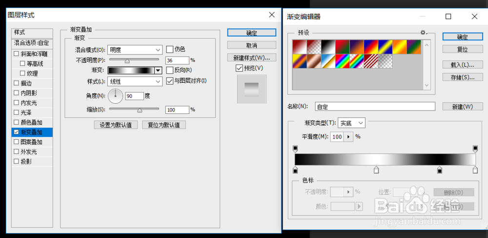Select the red-to-green gradient preset

[343, 47]
